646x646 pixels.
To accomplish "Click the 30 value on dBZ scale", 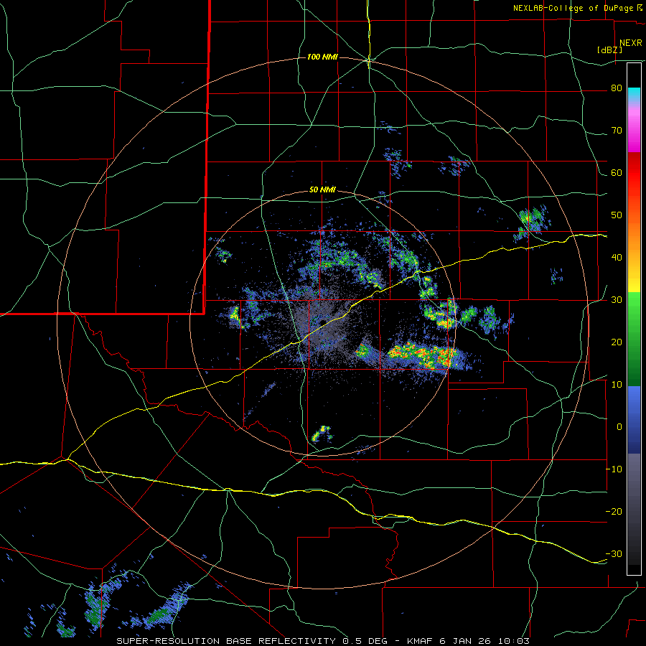I will pos(617,300).
